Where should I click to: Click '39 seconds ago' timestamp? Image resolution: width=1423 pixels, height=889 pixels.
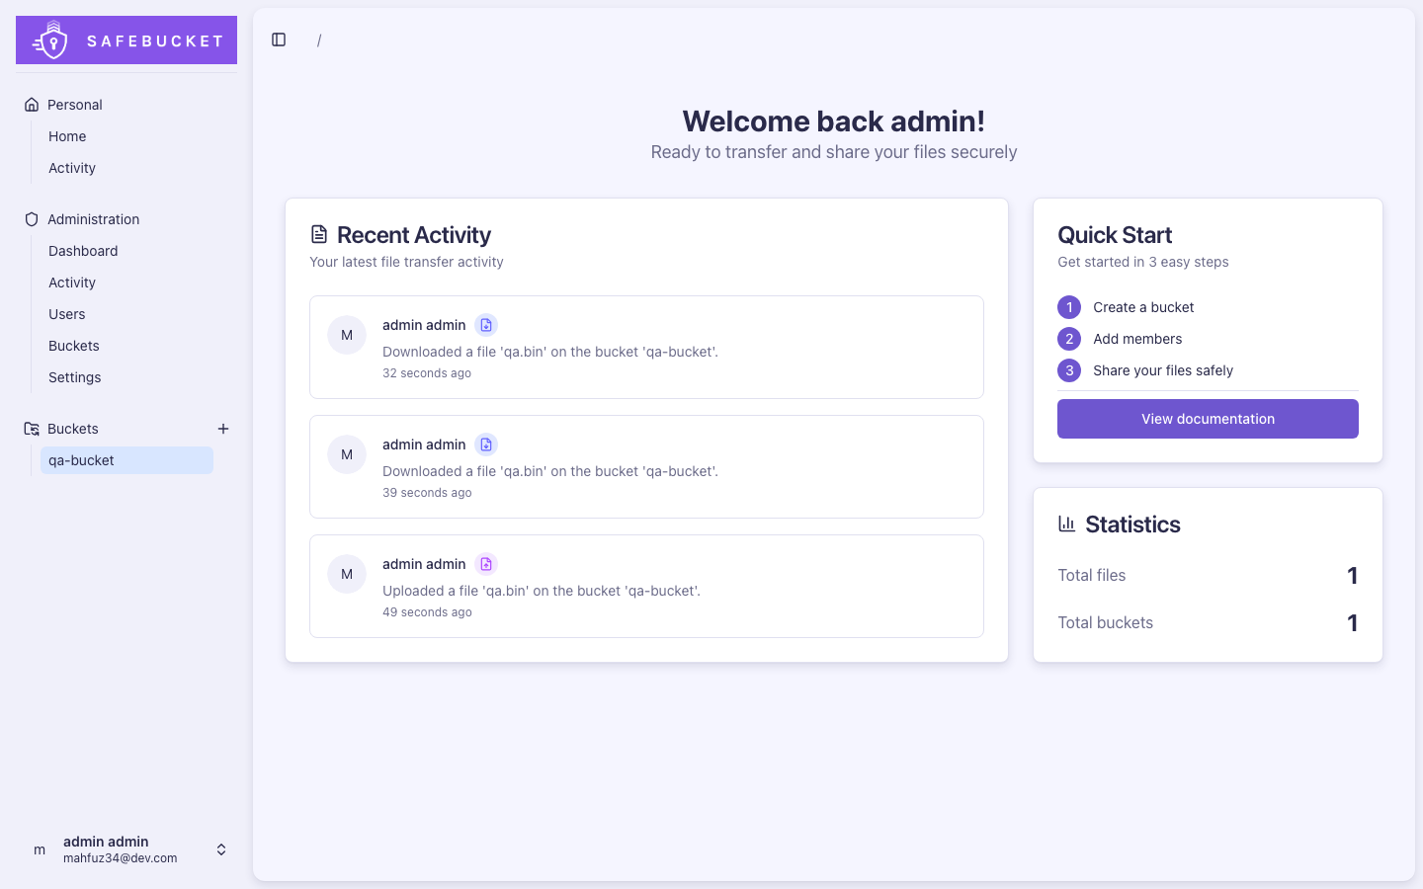pyautogui.click(x=427, y=493)
